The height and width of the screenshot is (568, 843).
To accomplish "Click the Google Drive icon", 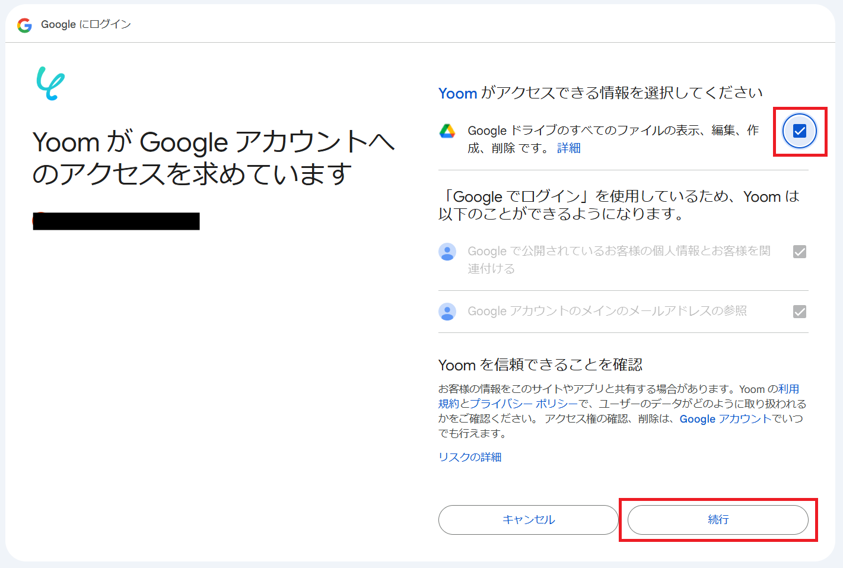I will [447, 131].
